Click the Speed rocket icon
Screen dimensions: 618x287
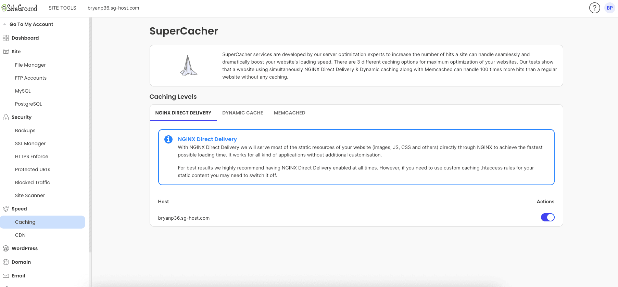coord(6,209)
